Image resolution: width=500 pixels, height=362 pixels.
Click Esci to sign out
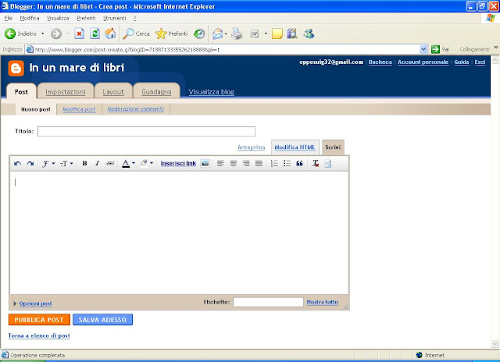click(x=480, y=62)
